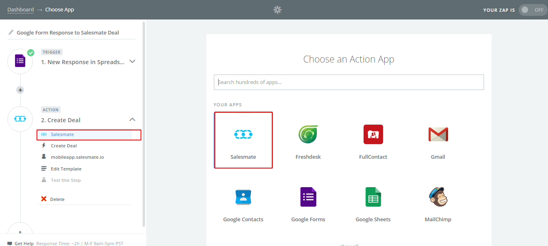Click the pencil icon to rename zap
Viewport: 548px width, 246px height.
pyautogui.click(x=11, y=32)
